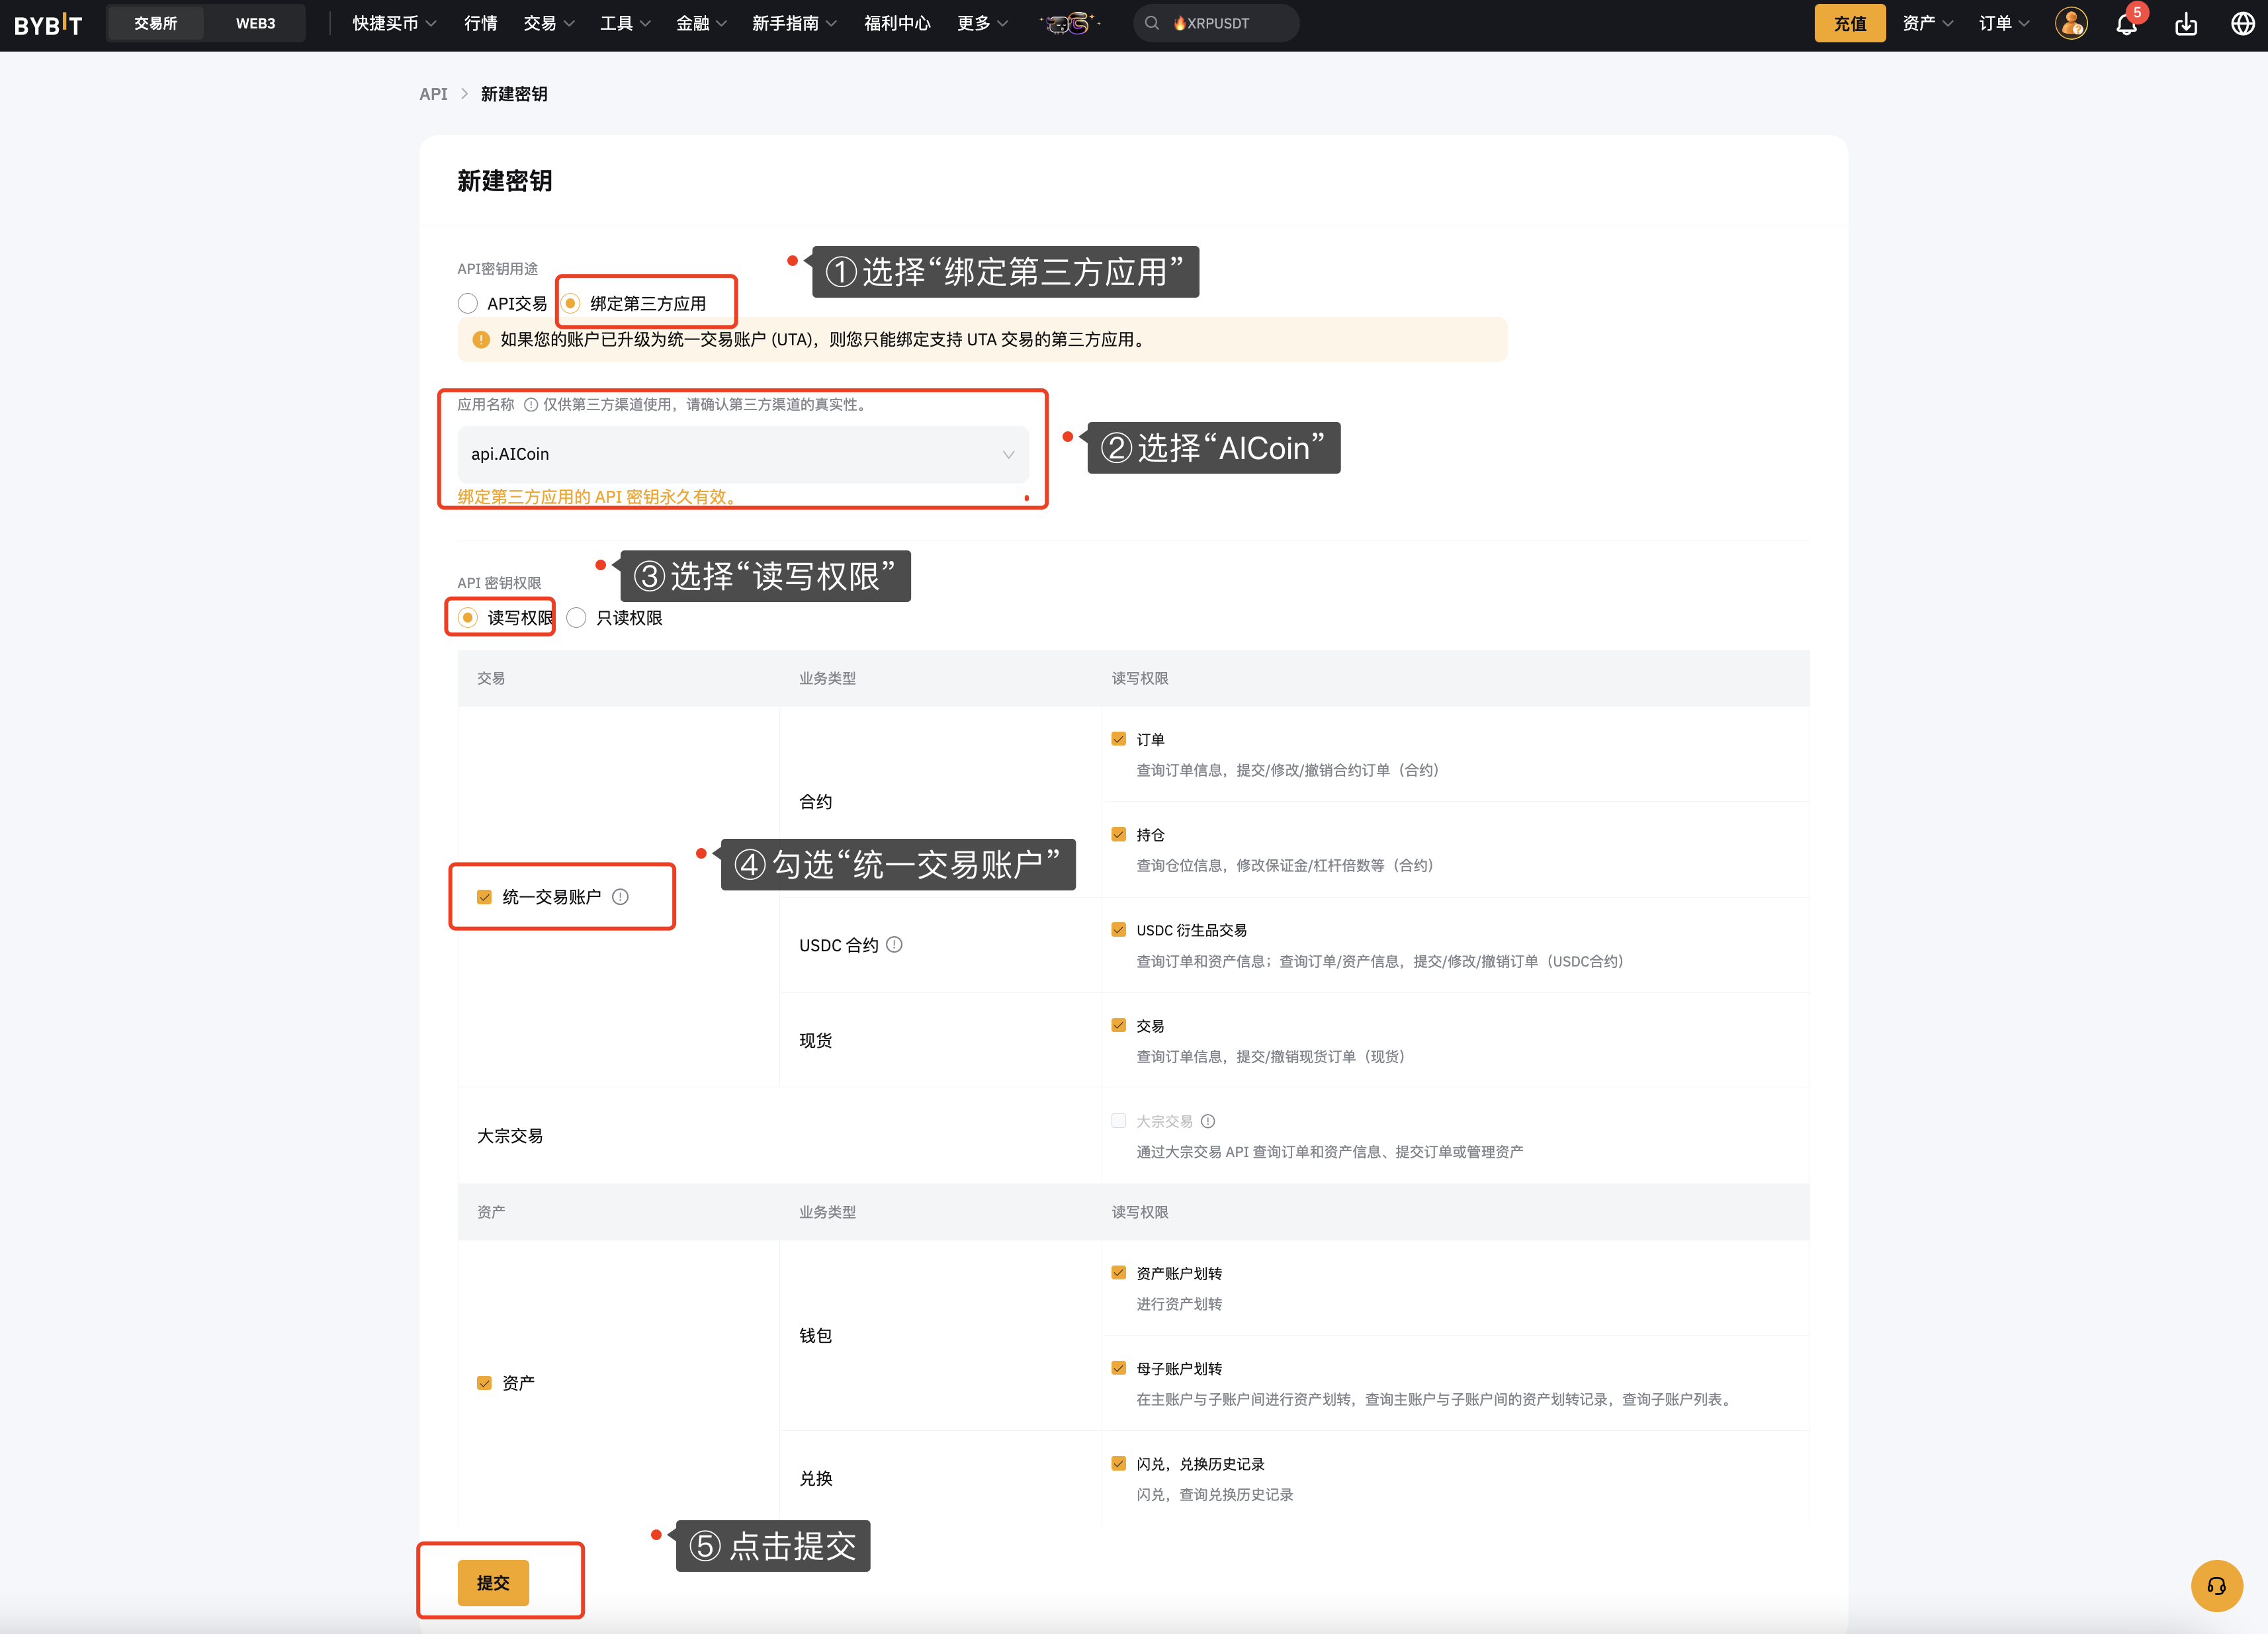The image size is (2268, 1634).
Task: Open the api.AICoin application dropdown
Action: [743, 454]
